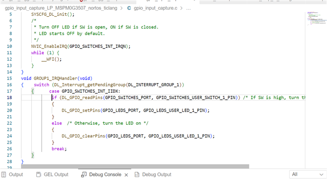The width and height of the screenshot is (327, 185).
Task: Click the switch keyword on line 16
Action: click(x=41, y=85)
